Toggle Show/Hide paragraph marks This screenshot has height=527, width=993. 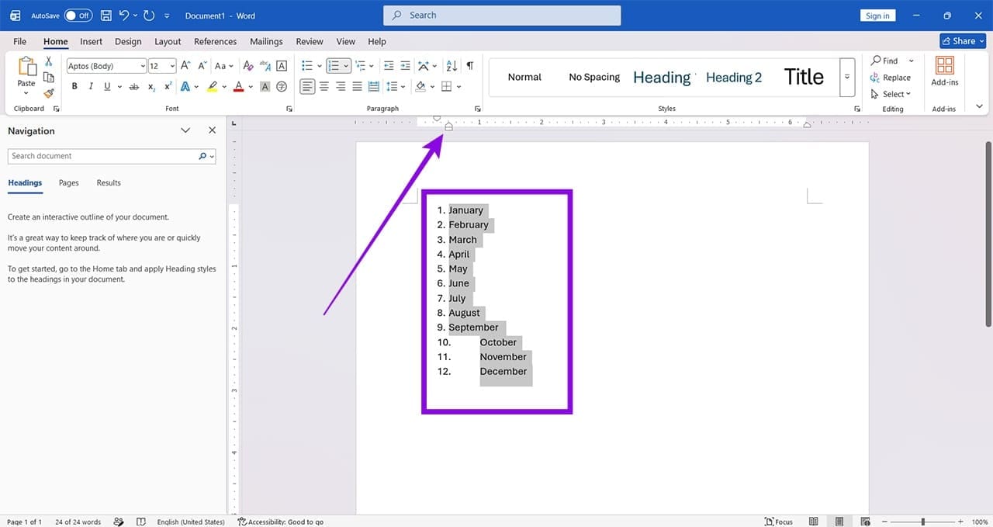coord(469,66)
